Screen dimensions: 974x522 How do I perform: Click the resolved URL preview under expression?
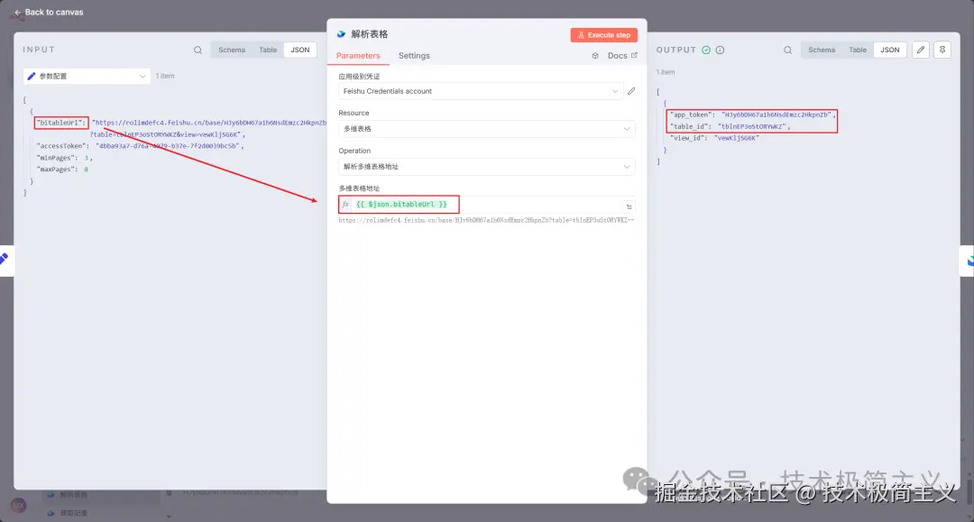486,220
